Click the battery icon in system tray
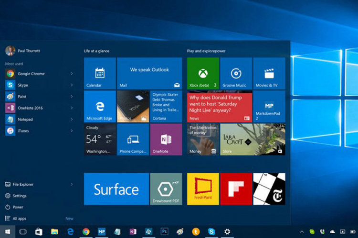The image size is (358, 238). click(x=353, y=232)
